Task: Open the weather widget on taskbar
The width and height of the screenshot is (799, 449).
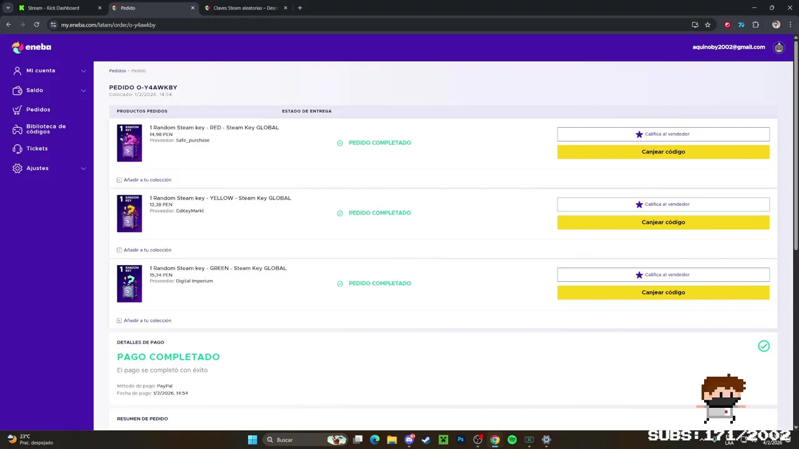Action: [x=30, y=440]
